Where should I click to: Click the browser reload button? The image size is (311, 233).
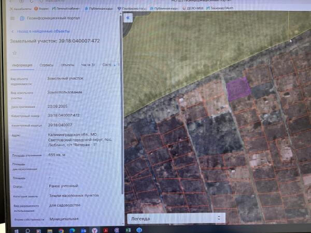point(32,1)
